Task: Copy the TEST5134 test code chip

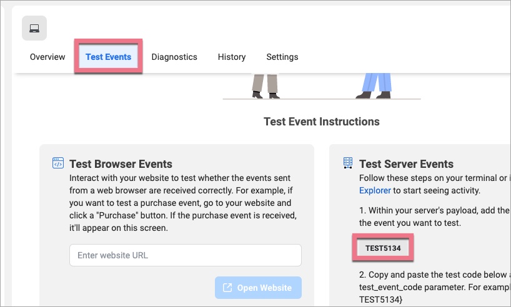Action: click(383, 248)
